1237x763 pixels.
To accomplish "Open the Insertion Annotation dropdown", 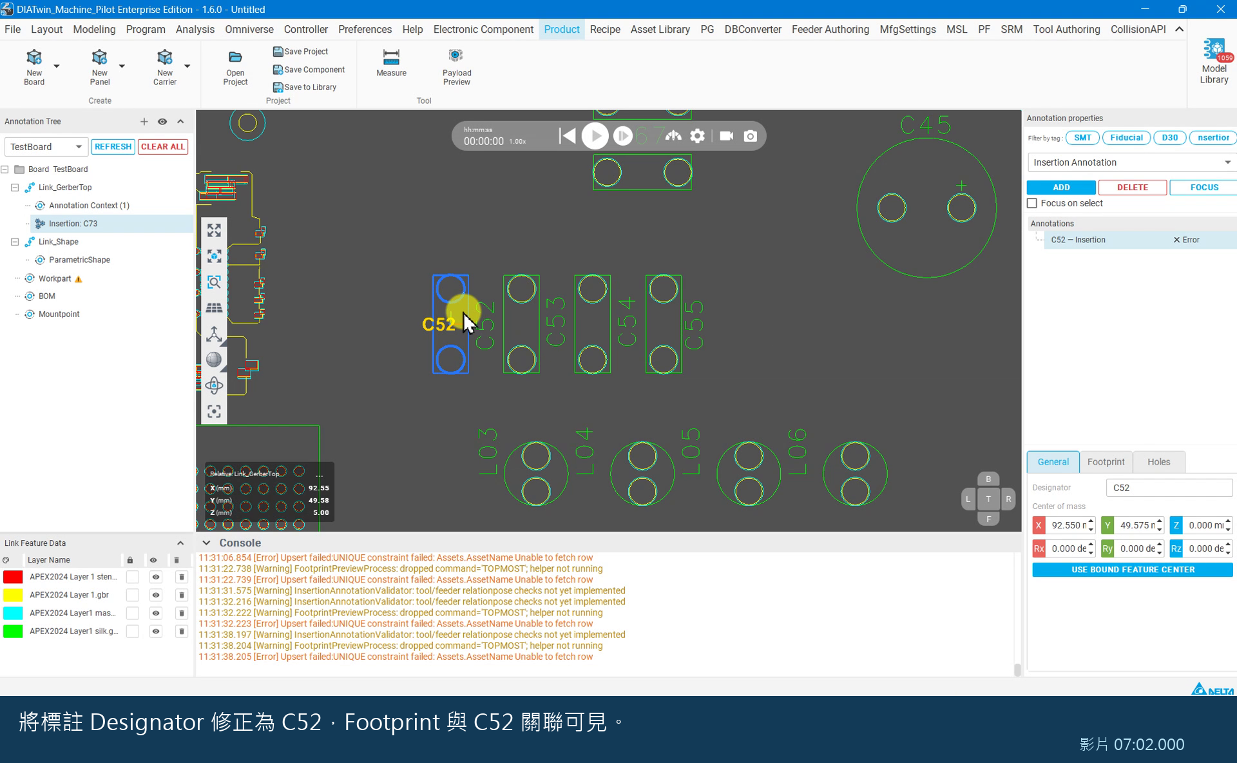I will tap(1132, 162).
